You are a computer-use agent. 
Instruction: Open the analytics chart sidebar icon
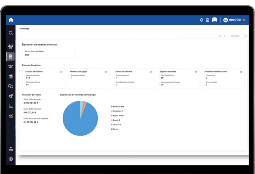click(x=11, y=116)
